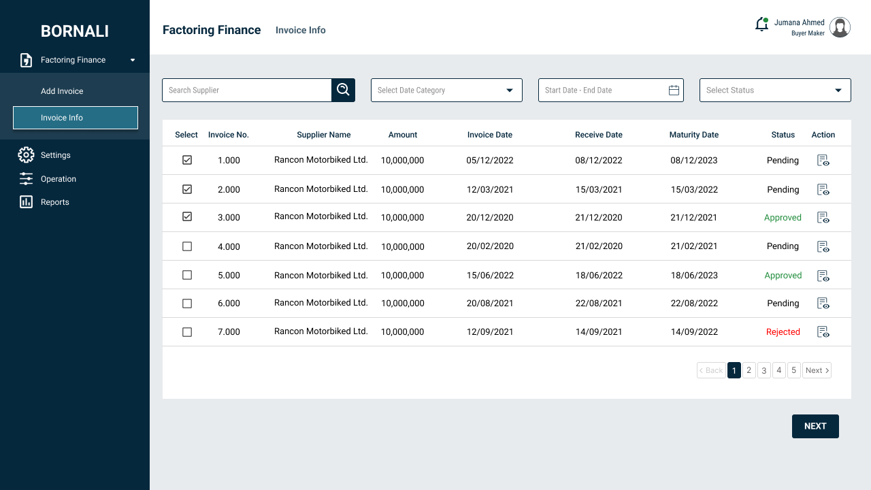The width and height of the screenshot is (871, 490).
Task: Open the notification bell icon
Action: [x=762, y=24]
